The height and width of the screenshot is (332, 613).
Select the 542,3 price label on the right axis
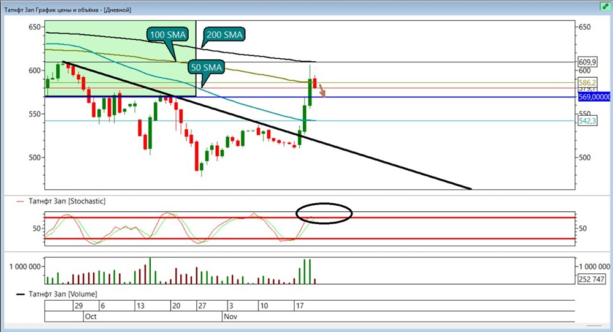[588, 121]
